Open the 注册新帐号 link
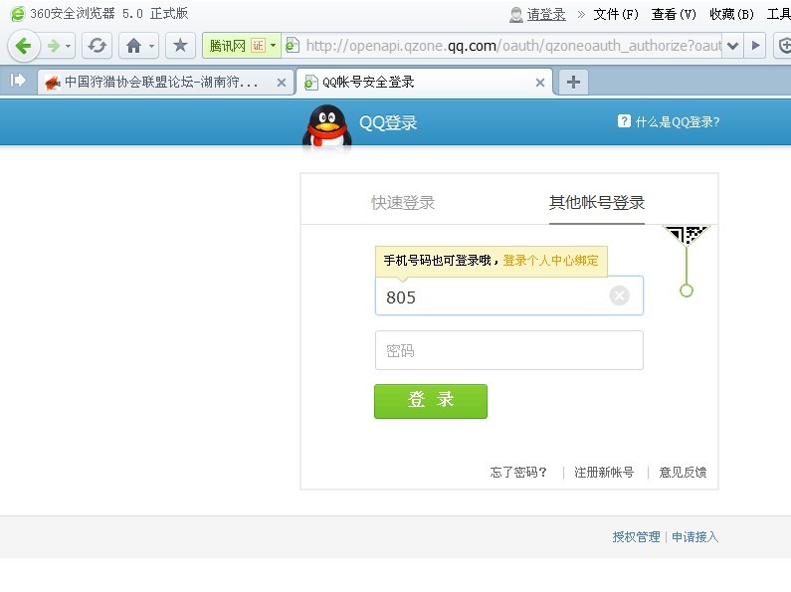 (x=604, y=473)
